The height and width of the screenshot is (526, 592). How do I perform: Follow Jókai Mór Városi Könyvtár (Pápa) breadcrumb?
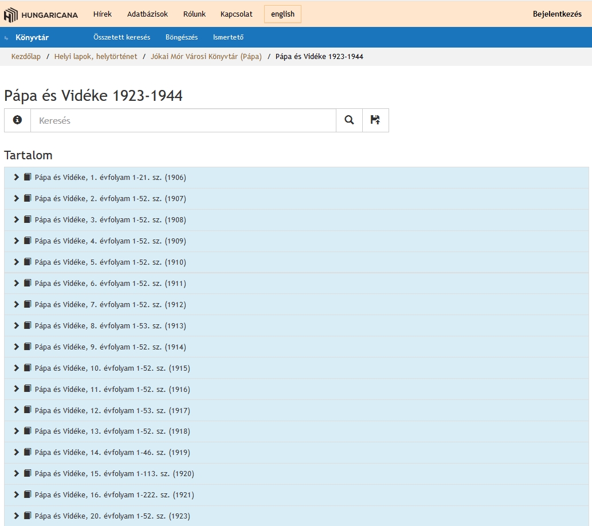pyautogui.click(x=206, y=57)
